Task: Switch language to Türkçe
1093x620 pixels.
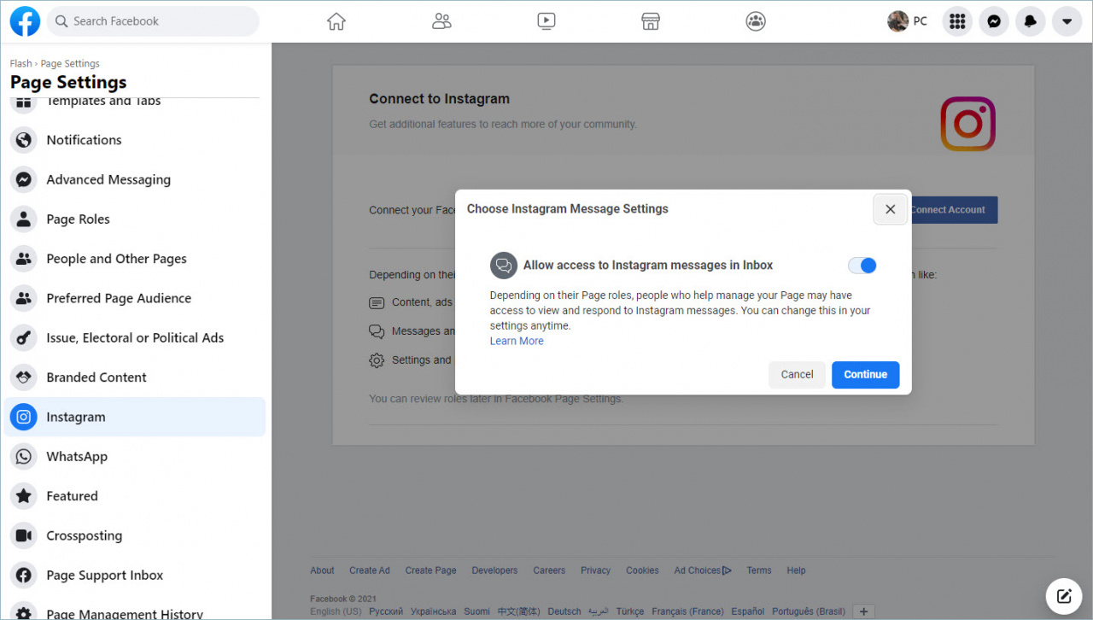Action: [630, 611]
